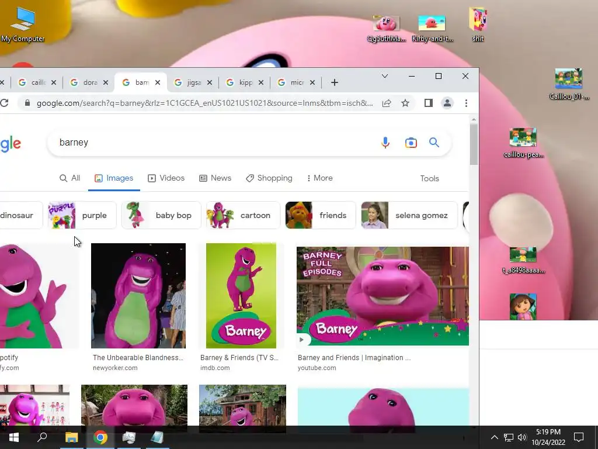
Task: Click the URL address bar
Action: [x=205, y=103]
